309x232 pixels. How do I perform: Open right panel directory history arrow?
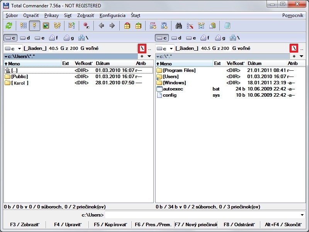pyautogui.click(x=302, y=56)
